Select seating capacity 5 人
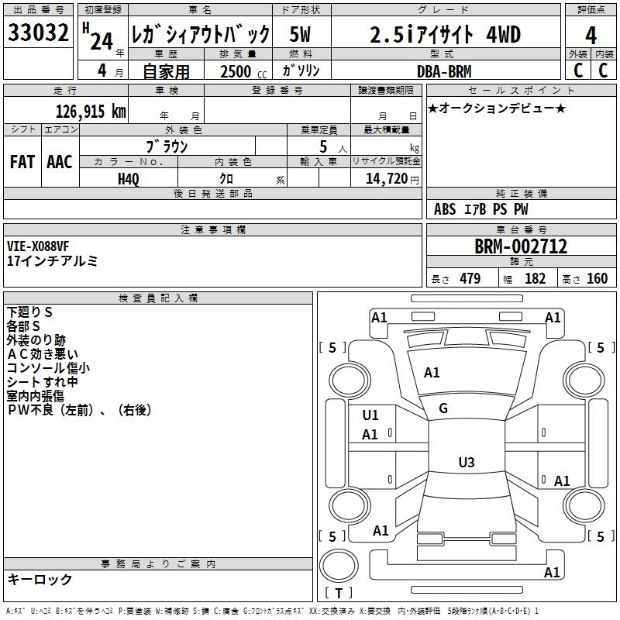The width and height of the screenshot is (620, 620). point(333,147)
